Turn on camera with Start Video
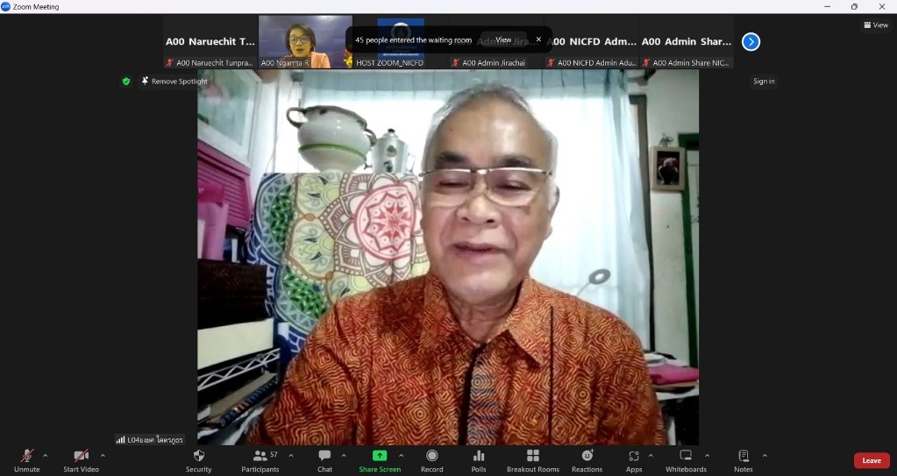Screen dimensions: 897x476 point(82,460)
